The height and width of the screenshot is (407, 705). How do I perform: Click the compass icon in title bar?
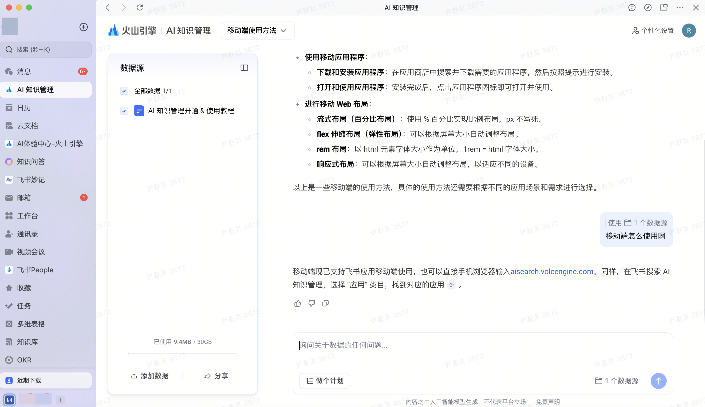pos(648,8)
